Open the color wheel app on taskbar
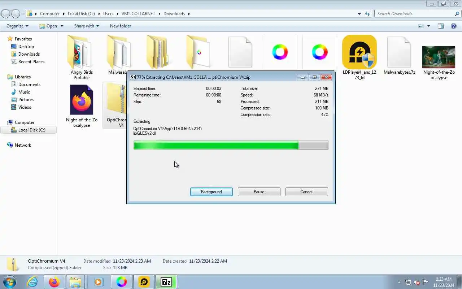462x289 pixels. pos(122,282)
